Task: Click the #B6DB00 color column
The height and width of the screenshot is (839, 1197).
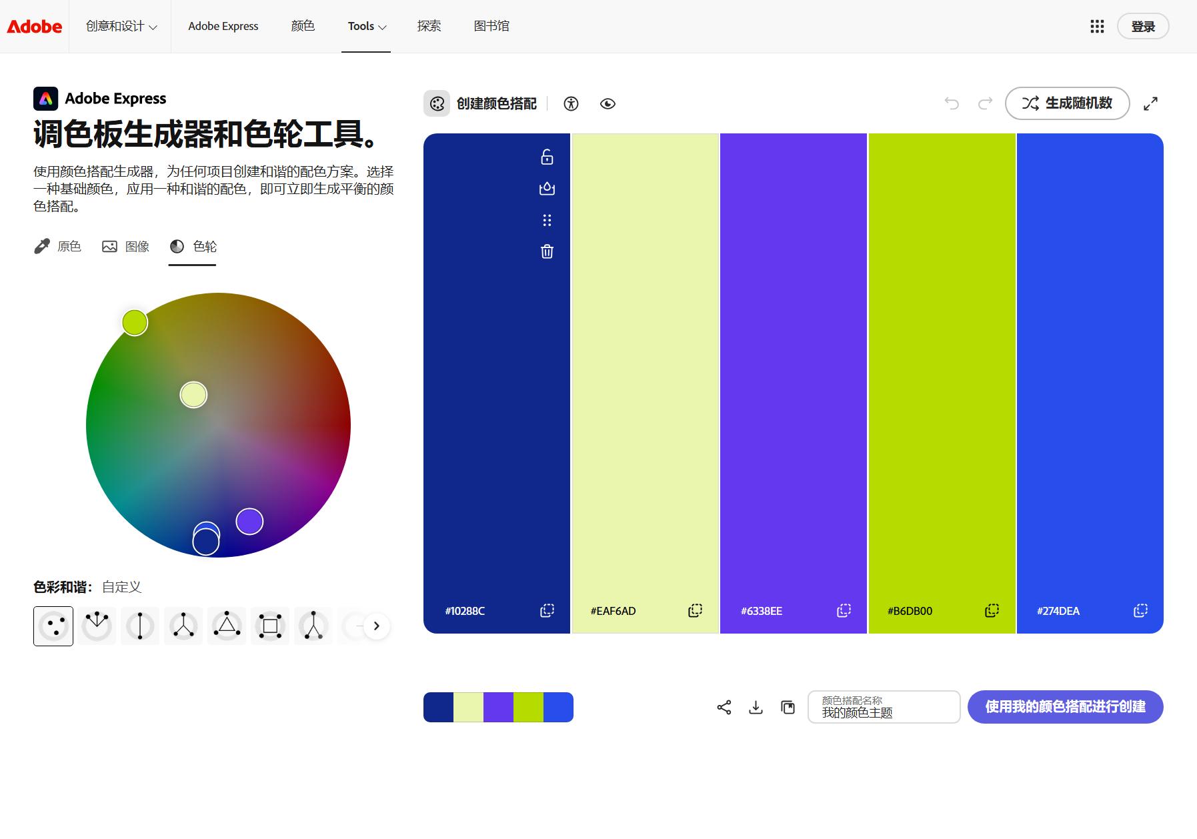Action: (x=942, y=383)
